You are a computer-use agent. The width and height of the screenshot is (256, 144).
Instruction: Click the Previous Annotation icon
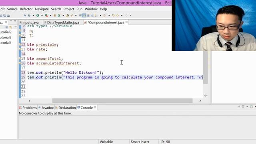(105, 15)
